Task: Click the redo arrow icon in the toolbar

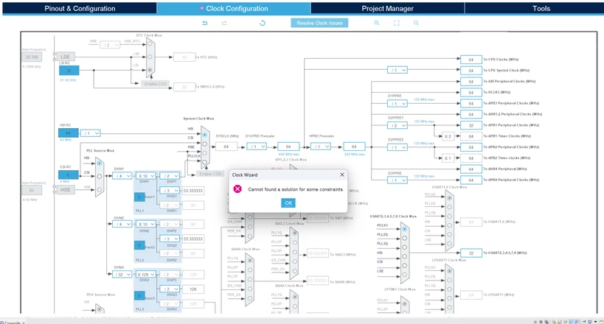Action: pyautogui.click(x=224, y=23)
